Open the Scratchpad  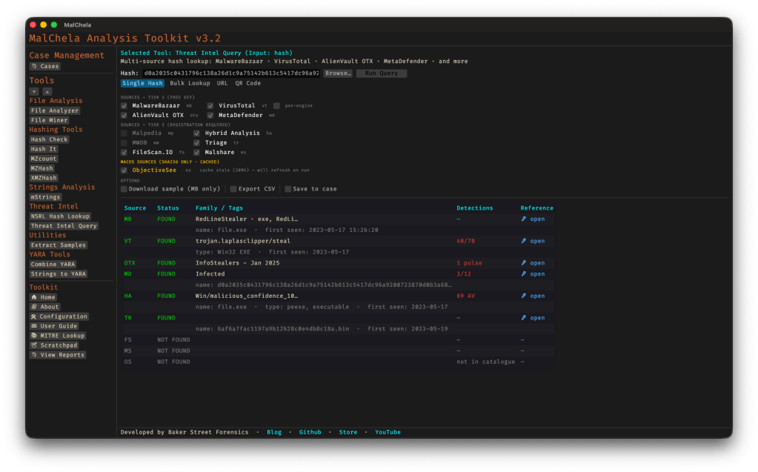53,345
